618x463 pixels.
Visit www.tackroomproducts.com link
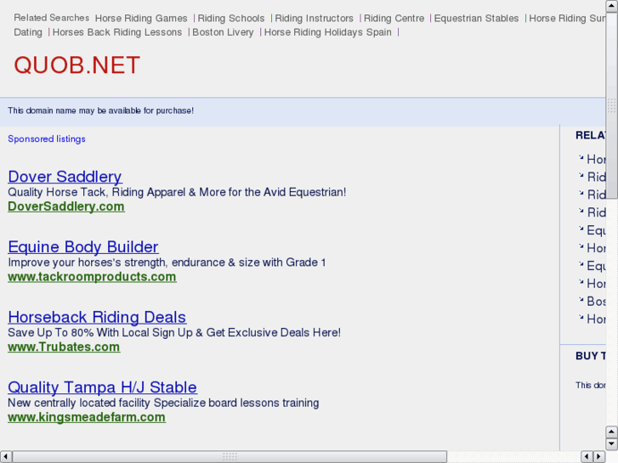point(92,277)
